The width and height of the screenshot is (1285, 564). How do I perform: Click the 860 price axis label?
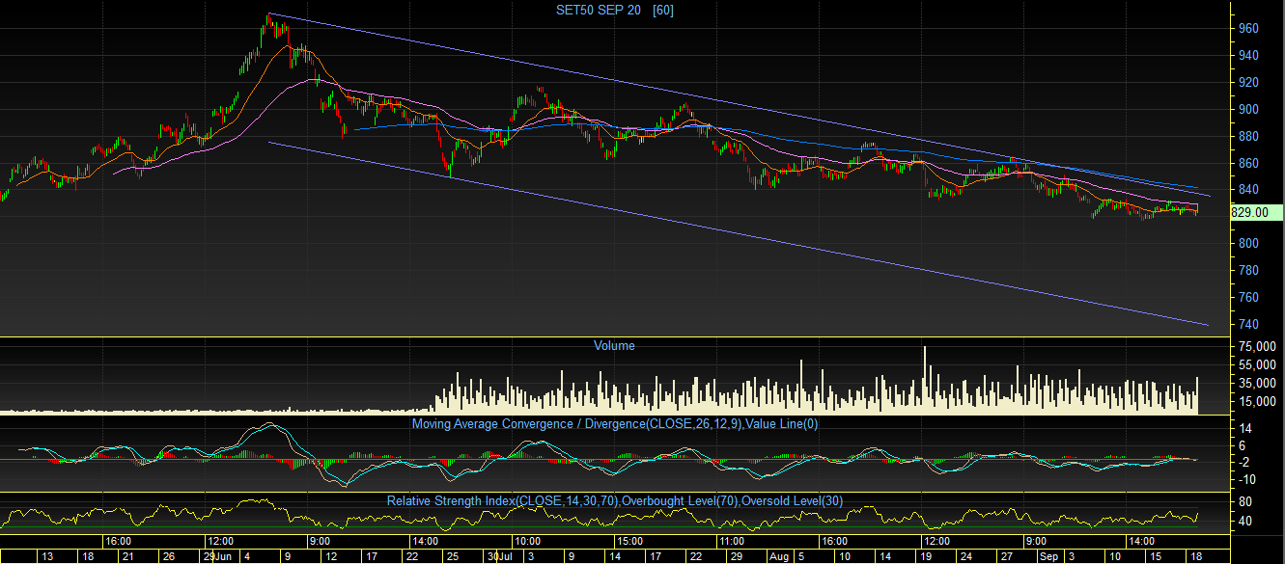tap(1248, 164)
